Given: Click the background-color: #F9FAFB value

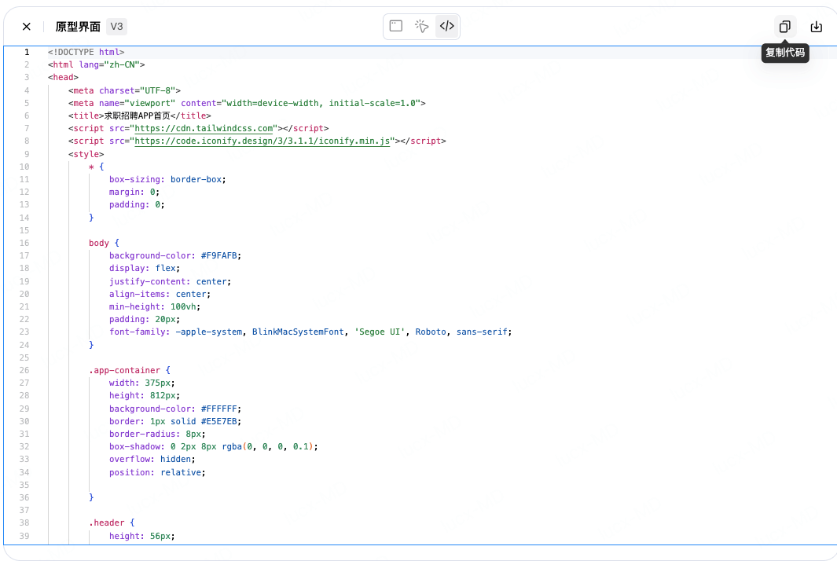Looking at the screenshot, I should (x=218, y=256).
